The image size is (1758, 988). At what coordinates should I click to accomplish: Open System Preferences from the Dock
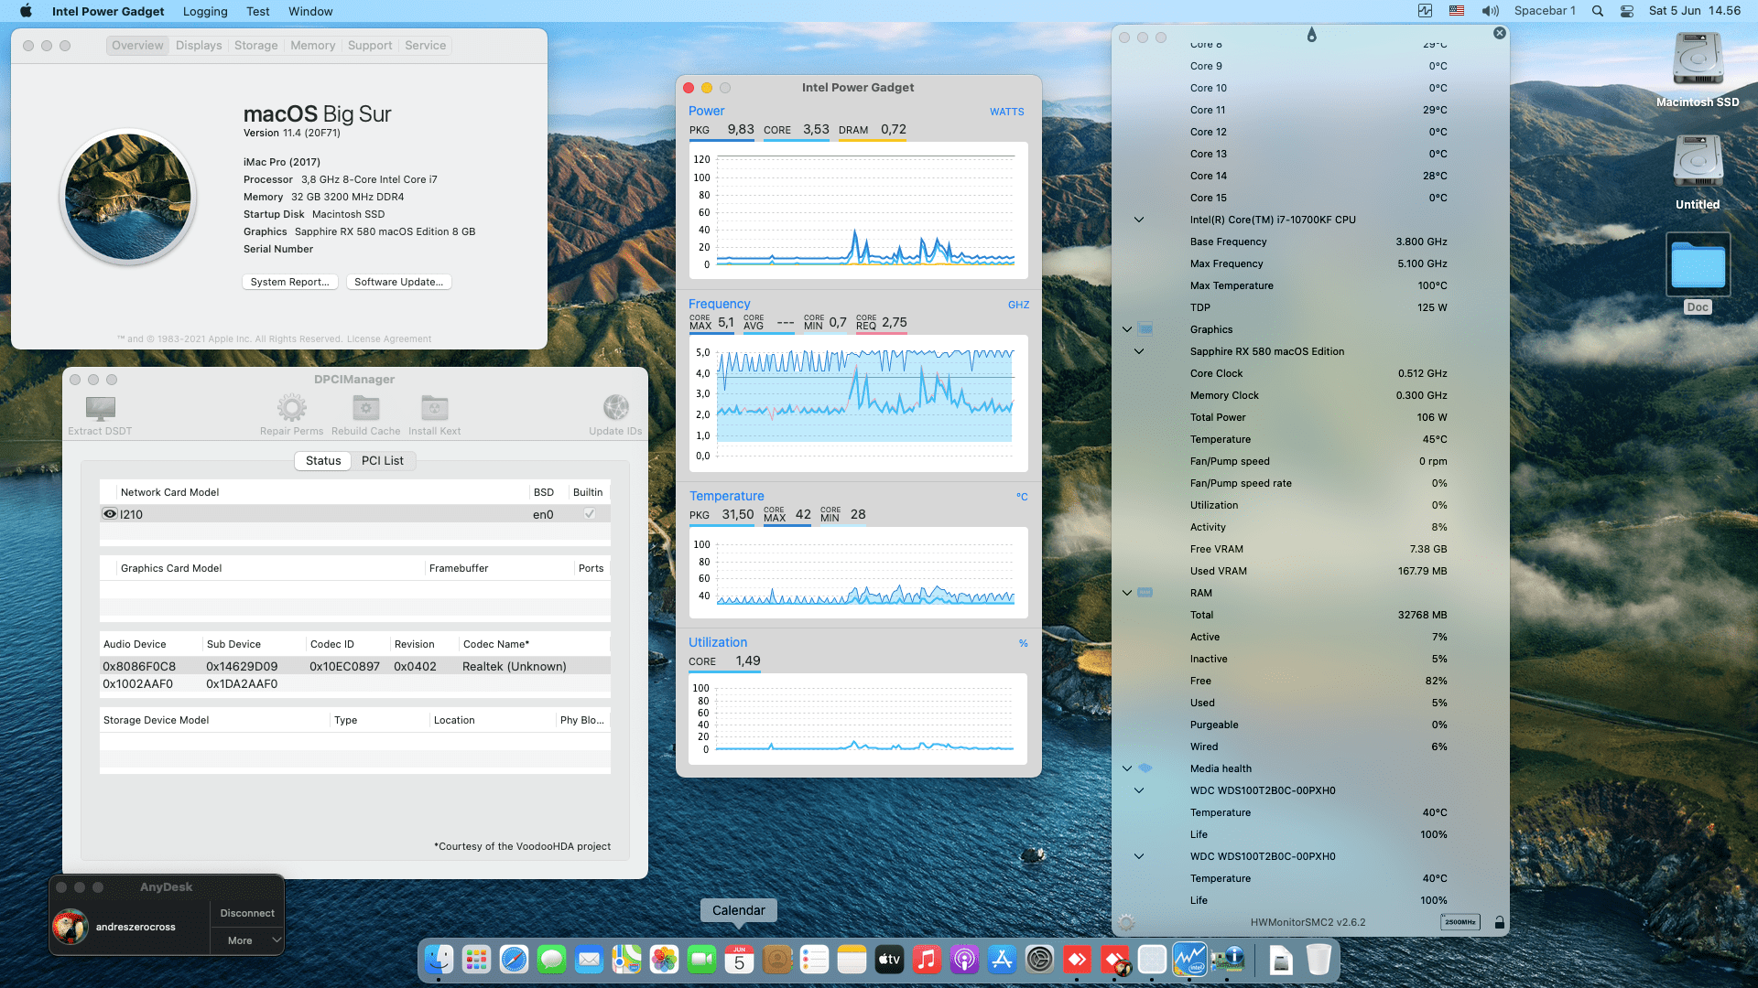click(1039, 960)
